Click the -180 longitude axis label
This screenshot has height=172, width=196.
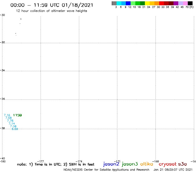(3, 161)
